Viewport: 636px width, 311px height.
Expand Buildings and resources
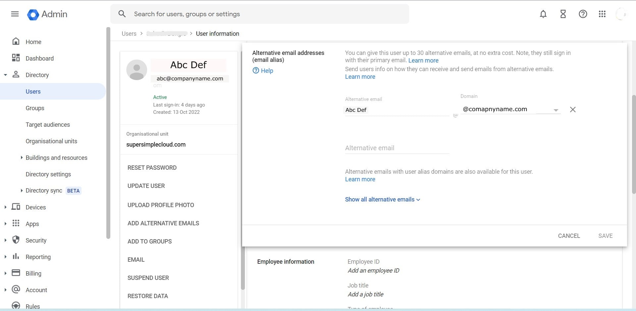coord(22,158)
